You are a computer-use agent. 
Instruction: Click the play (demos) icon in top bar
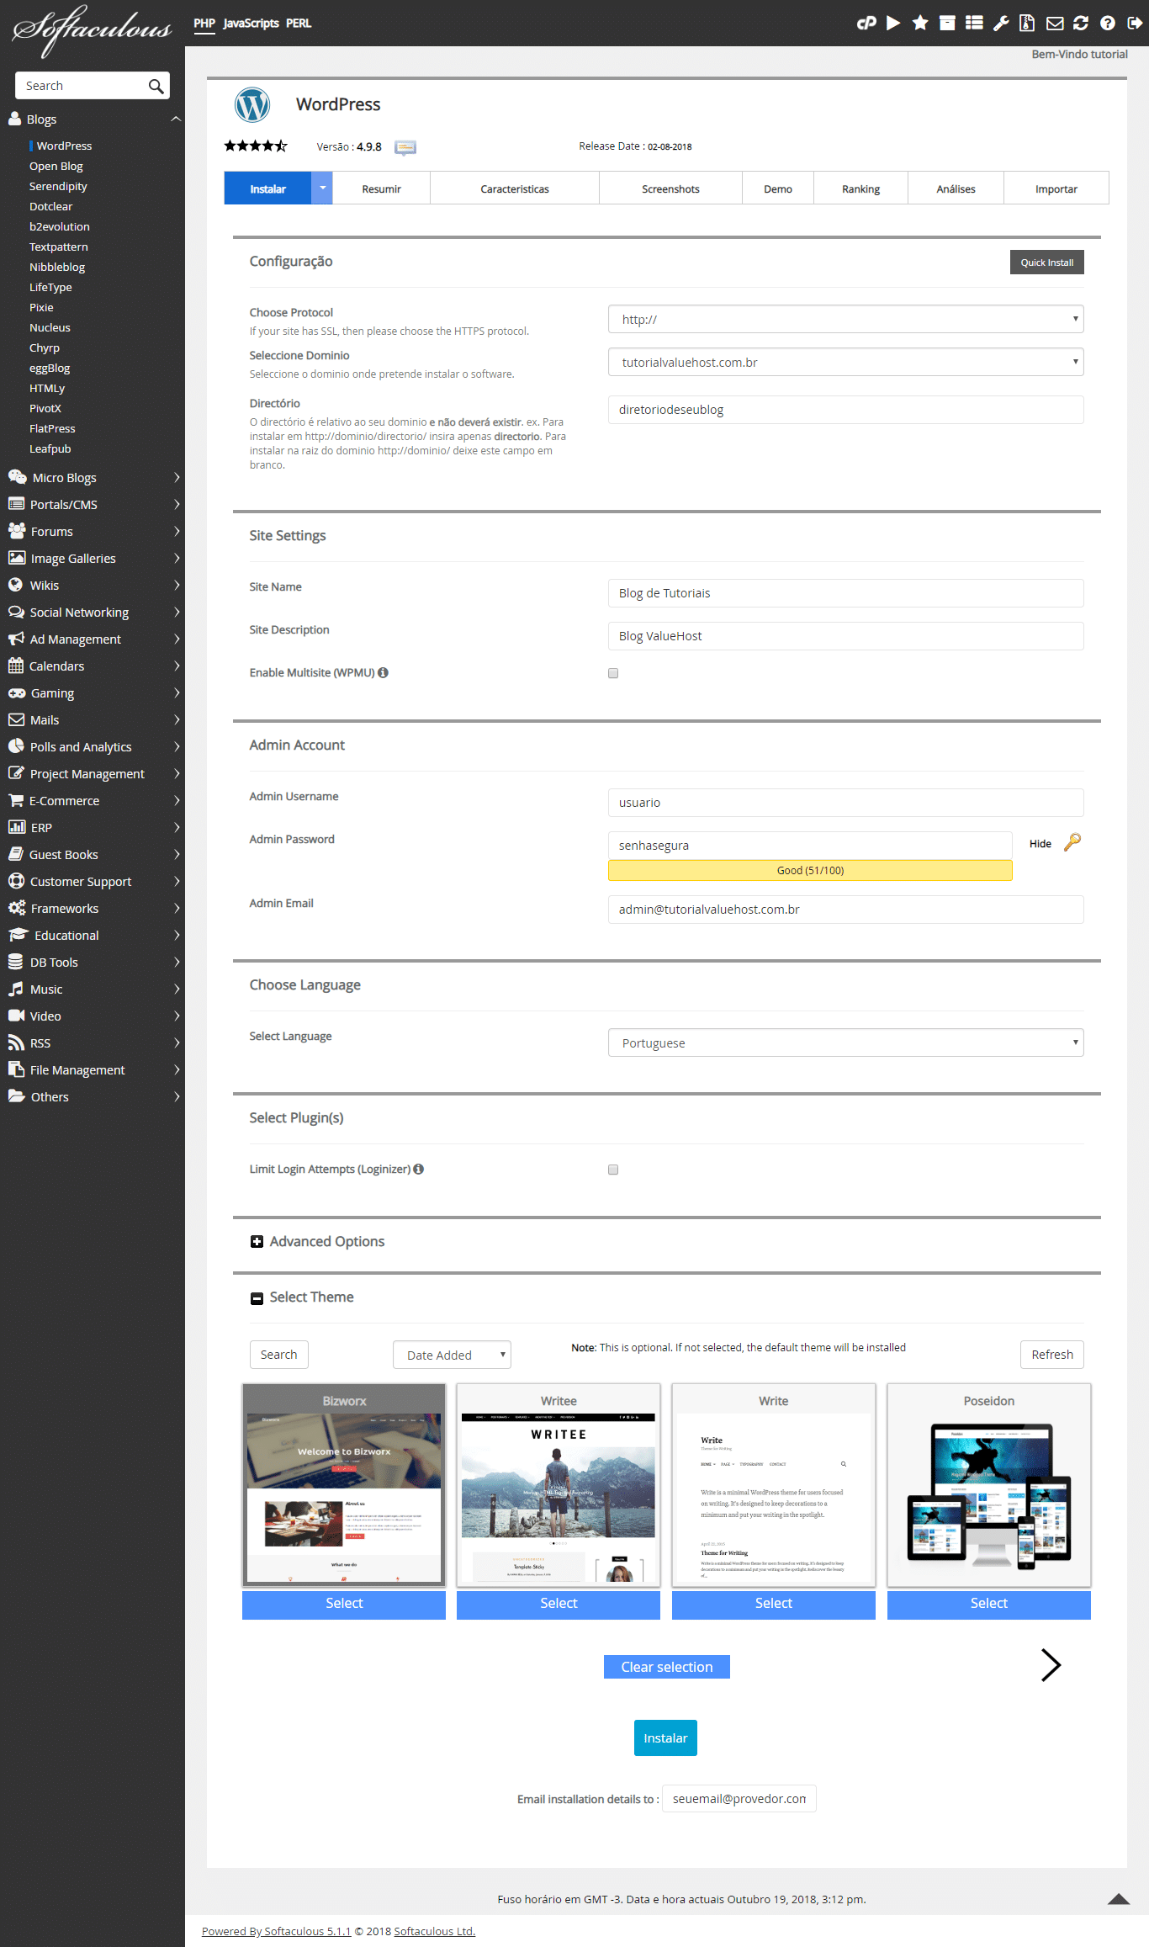(893, 23)
